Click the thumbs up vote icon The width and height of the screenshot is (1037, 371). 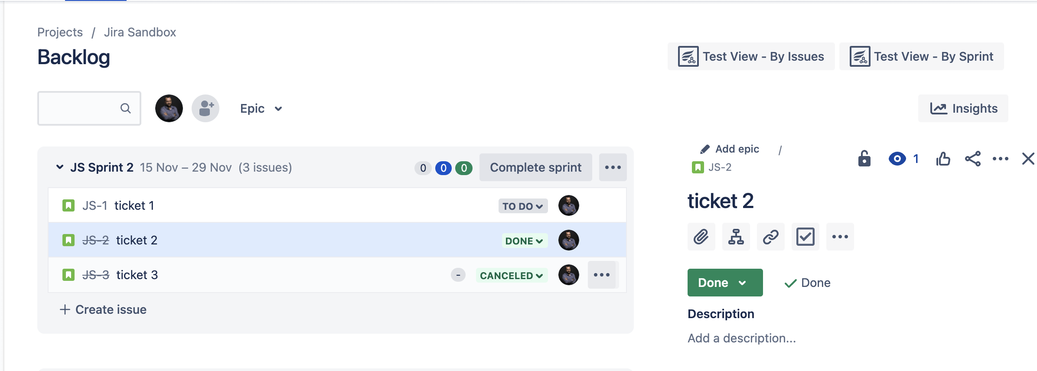pyautogui.click(x=943, y=159)
